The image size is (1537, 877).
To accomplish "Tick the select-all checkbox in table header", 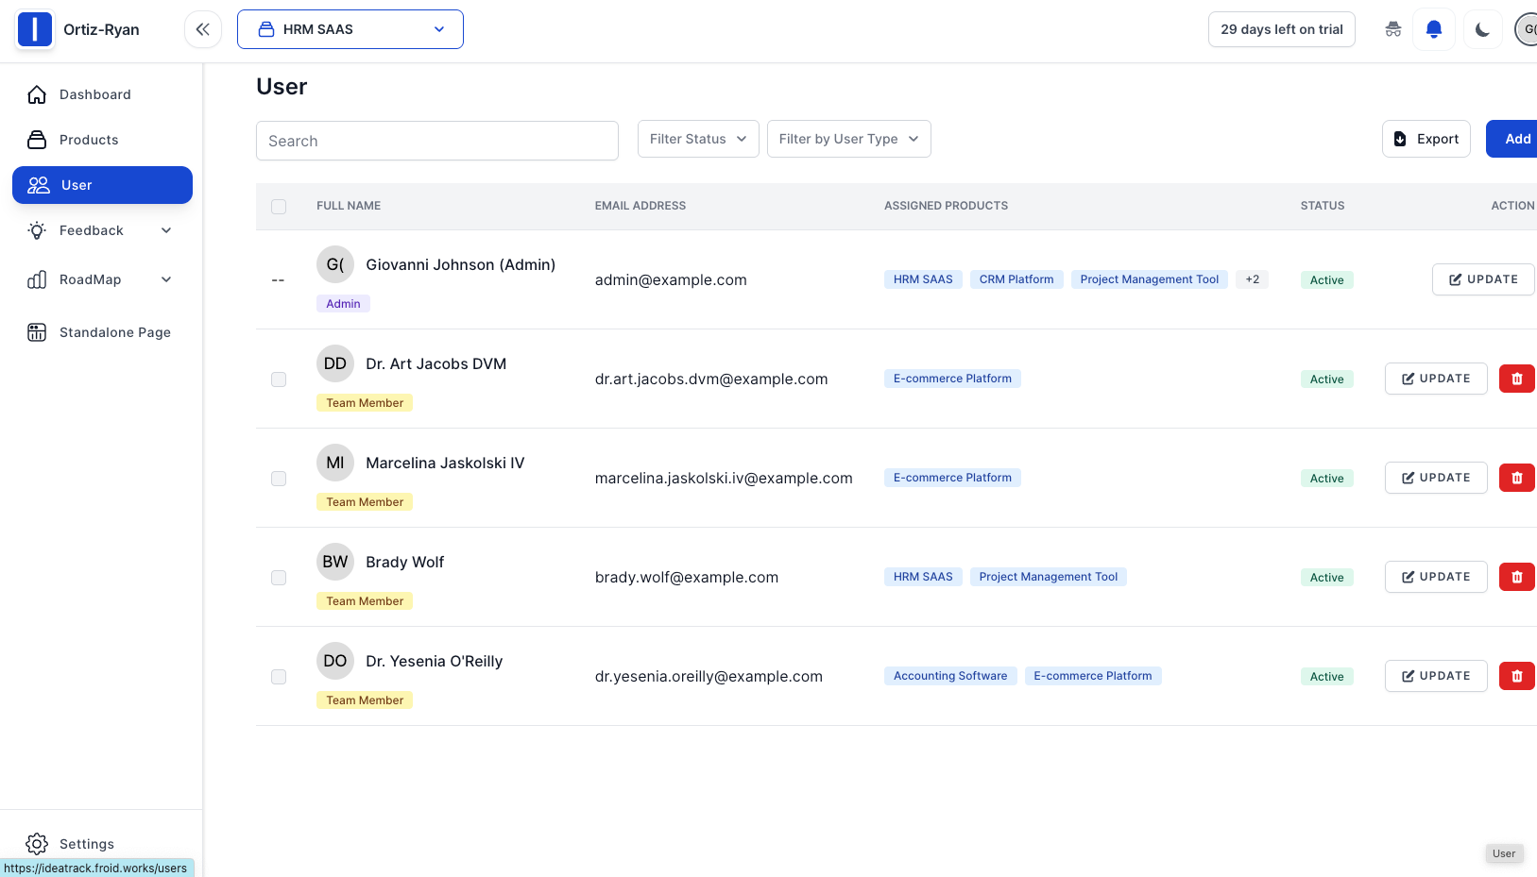I will [279, 207].
